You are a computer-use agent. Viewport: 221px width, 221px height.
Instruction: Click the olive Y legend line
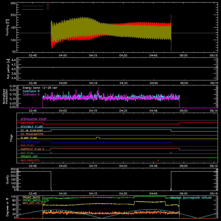33,10
